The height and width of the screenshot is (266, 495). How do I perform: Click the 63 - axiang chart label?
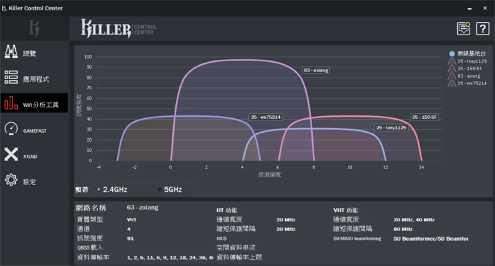[x=316, y=70]
